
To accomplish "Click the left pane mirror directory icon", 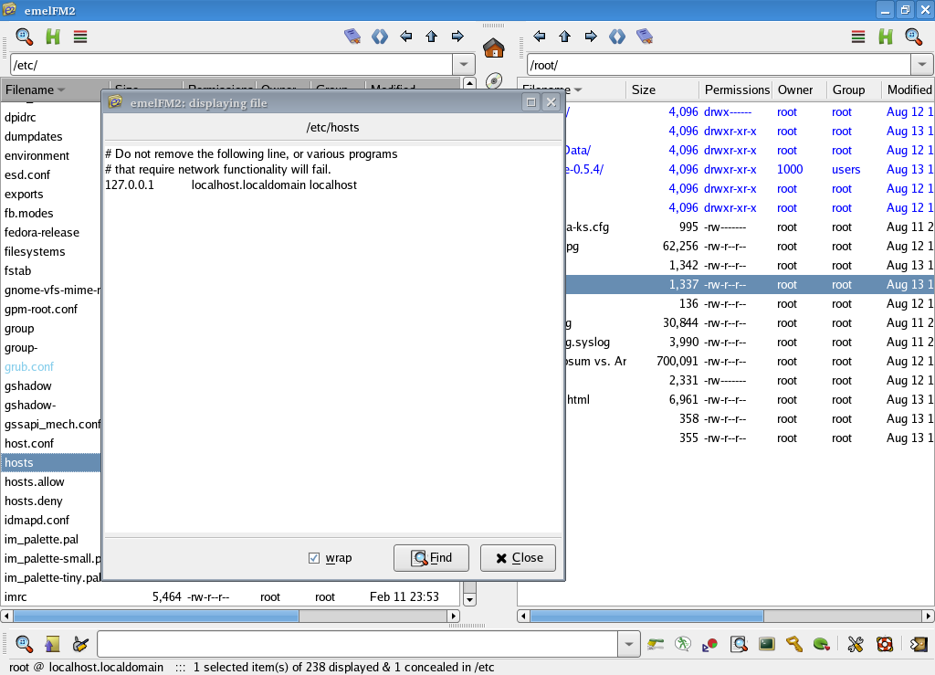I will pyautogui.click(x=380, y=37).
